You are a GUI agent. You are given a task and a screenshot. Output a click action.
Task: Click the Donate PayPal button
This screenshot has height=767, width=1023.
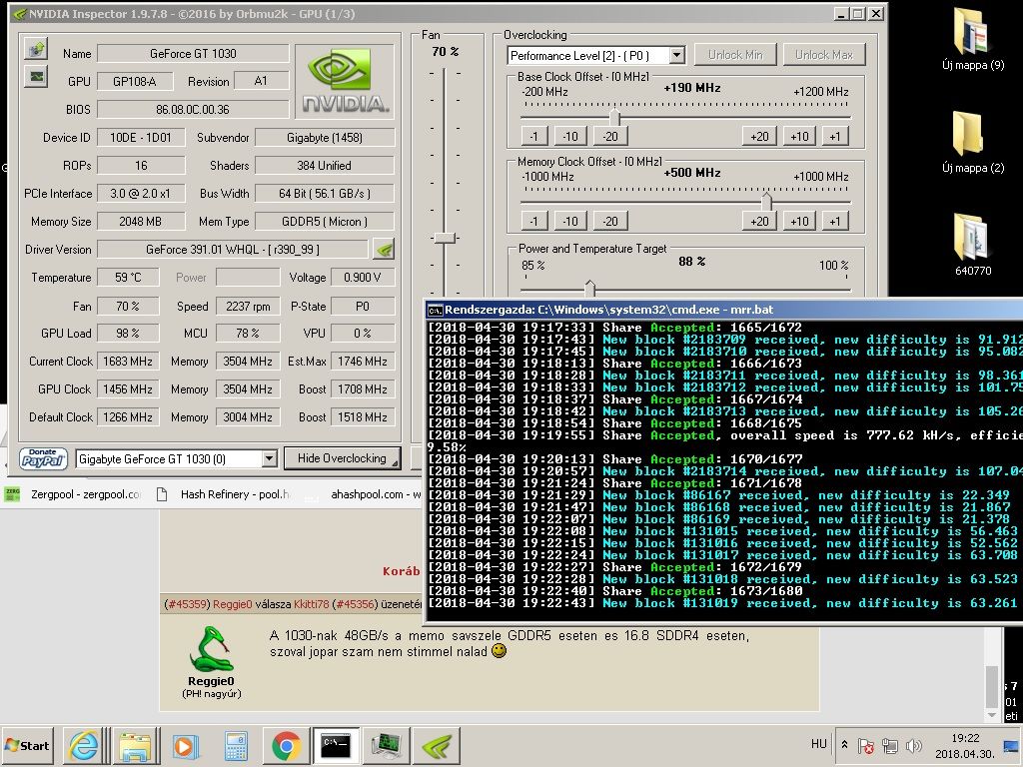[x=43, y=458]
